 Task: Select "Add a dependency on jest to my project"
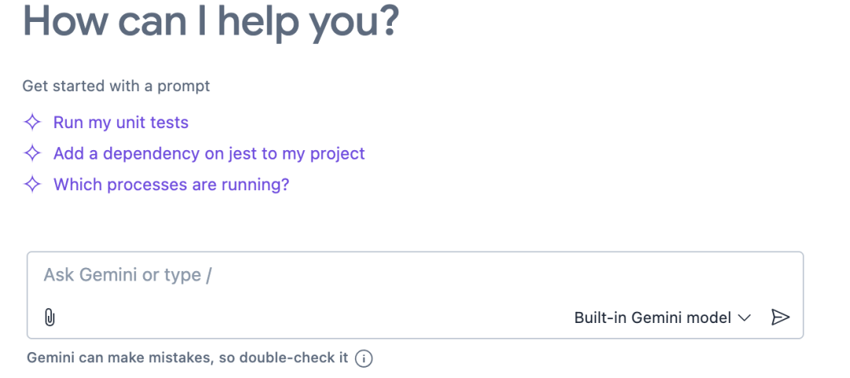[209, 153]
